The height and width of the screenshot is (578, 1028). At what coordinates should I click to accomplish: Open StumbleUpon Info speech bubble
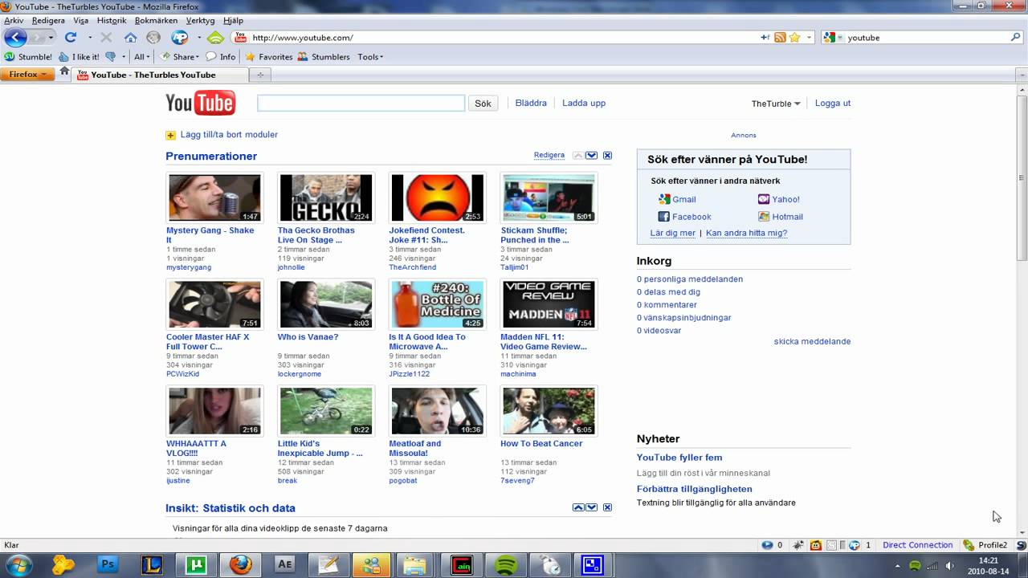coord(221,57)
